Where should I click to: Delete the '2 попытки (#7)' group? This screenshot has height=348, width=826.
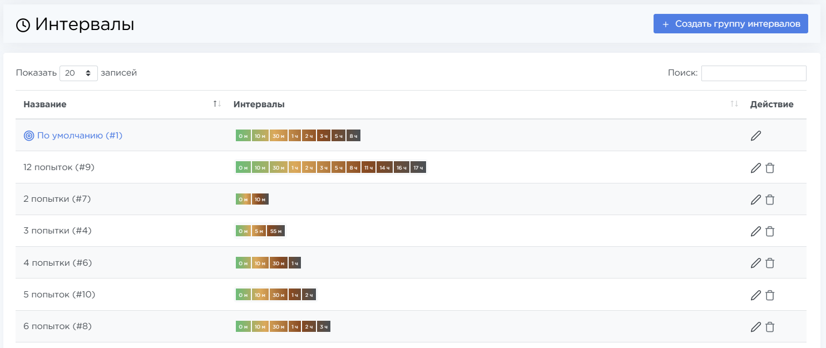(770, 199)
